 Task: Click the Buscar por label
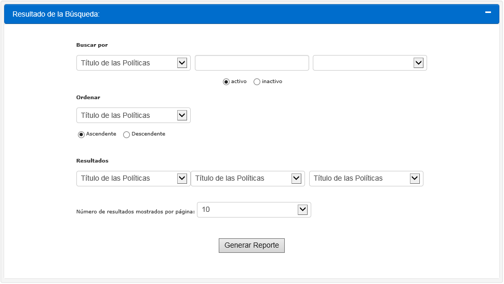coord(92,45)
